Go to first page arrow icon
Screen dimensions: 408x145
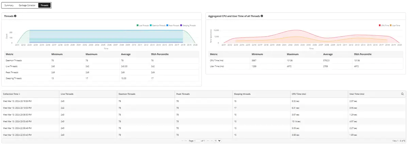coord(182,140)
